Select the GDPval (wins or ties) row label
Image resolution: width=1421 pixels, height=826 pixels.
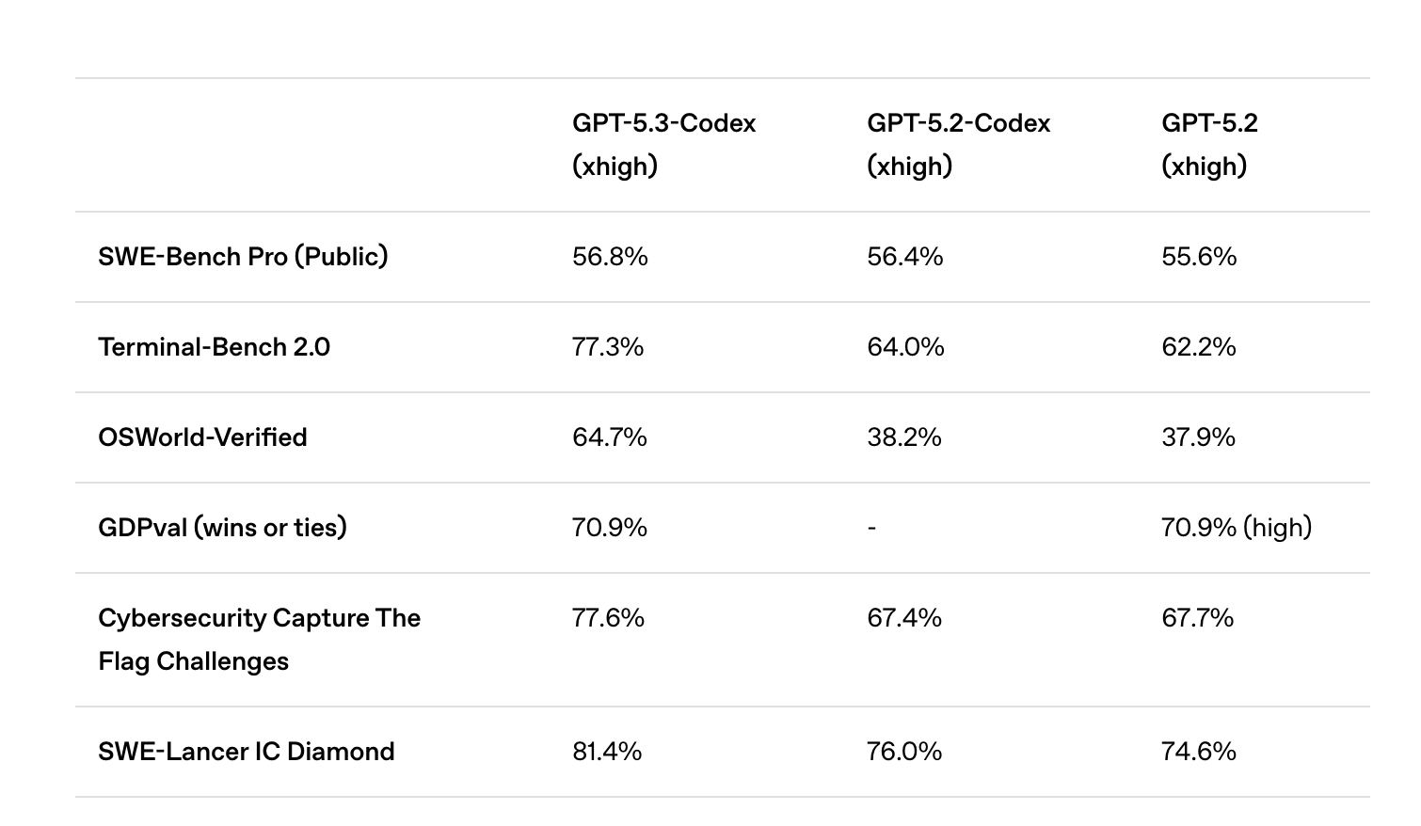coord(222,527)
